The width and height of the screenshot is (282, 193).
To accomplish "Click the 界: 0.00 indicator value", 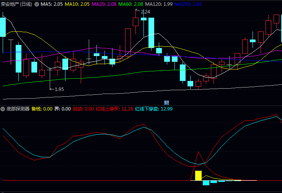I will click(x=62, y=109).
